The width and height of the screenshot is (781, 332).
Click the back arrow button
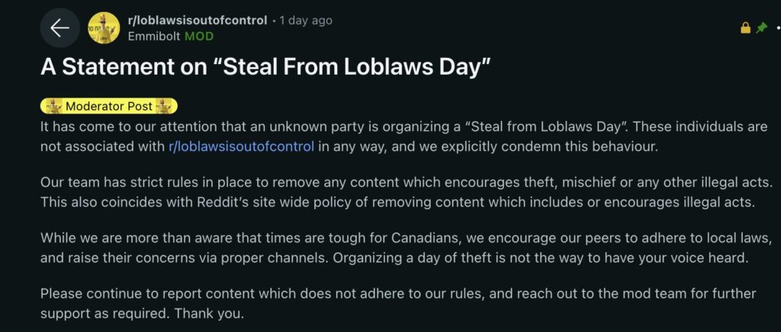tap(59, 28)
